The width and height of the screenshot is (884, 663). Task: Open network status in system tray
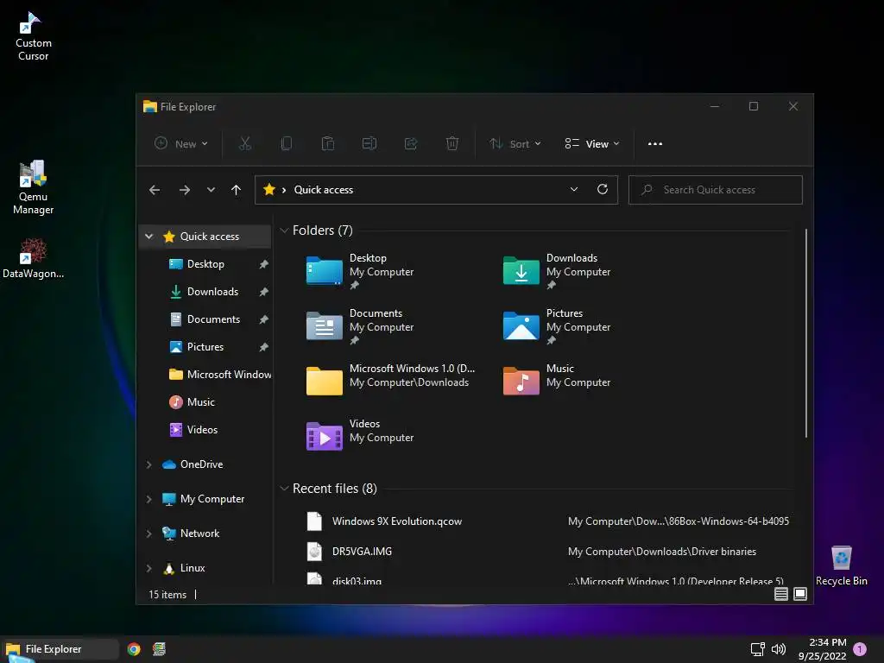pos(757,649)
